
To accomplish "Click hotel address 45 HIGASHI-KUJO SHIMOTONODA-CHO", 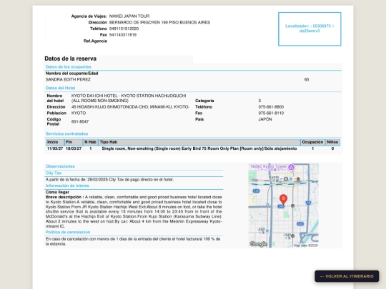I will (x=130, y=107).
